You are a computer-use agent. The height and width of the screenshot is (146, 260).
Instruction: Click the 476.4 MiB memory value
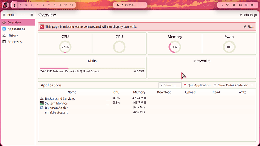[x=139, y=98]
